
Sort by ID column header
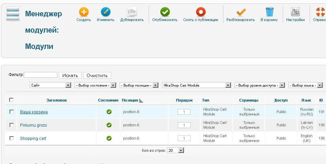321,100
